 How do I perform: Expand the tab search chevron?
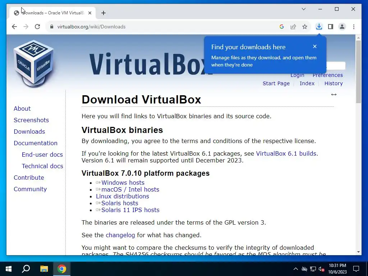303,9
